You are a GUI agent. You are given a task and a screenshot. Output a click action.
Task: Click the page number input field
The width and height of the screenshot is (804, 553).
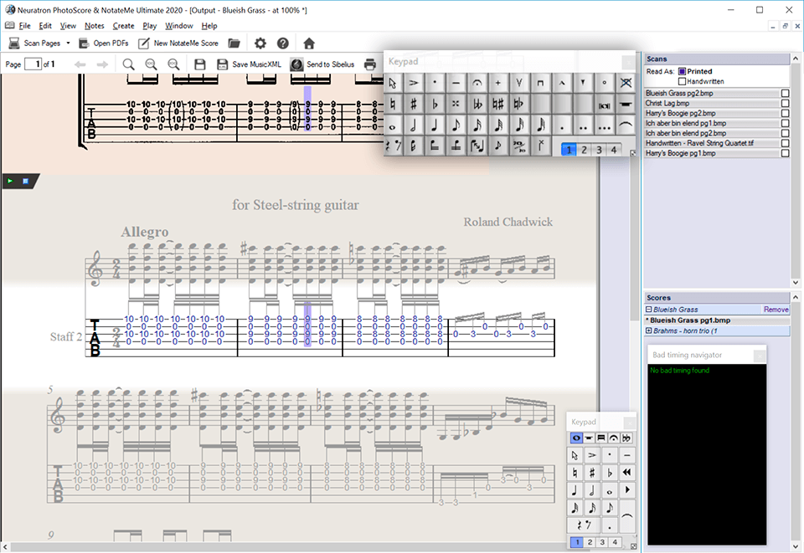click(33, 64)
